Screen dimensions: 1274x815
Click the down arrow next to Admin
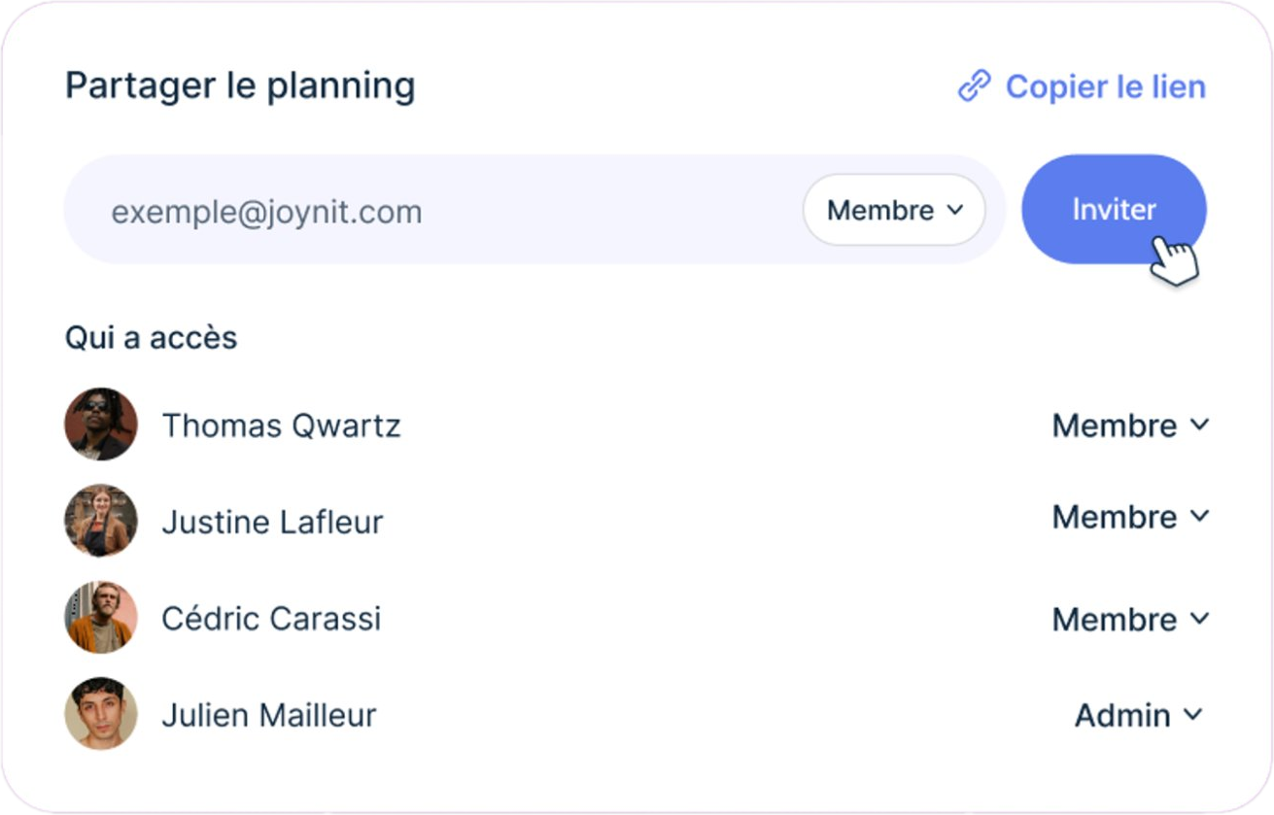pyautogui.click(x=1193, y=716)
